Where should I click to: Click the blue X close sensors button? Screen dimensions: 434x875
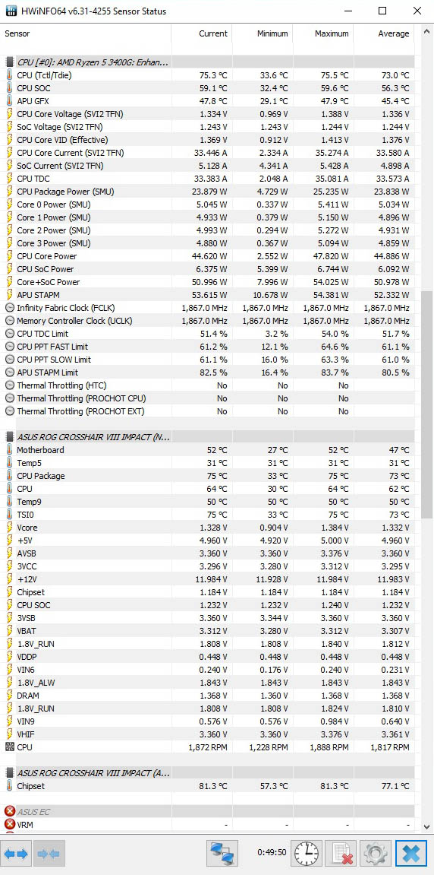click(x=411, y=853)
